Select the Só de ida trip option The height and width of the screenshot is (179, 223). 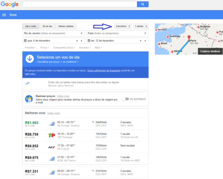tap(47, 26)
